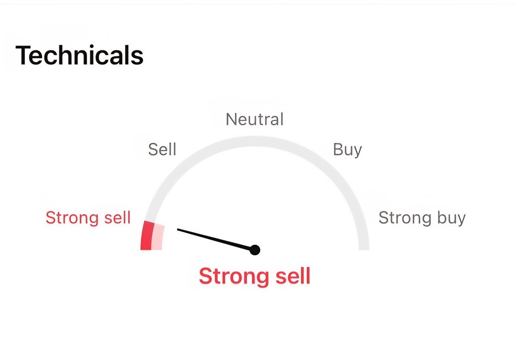Click the word 'sell' in the bold red rating
The height and width of the screenshot is (337, 516).
click(x=287, y=276)
